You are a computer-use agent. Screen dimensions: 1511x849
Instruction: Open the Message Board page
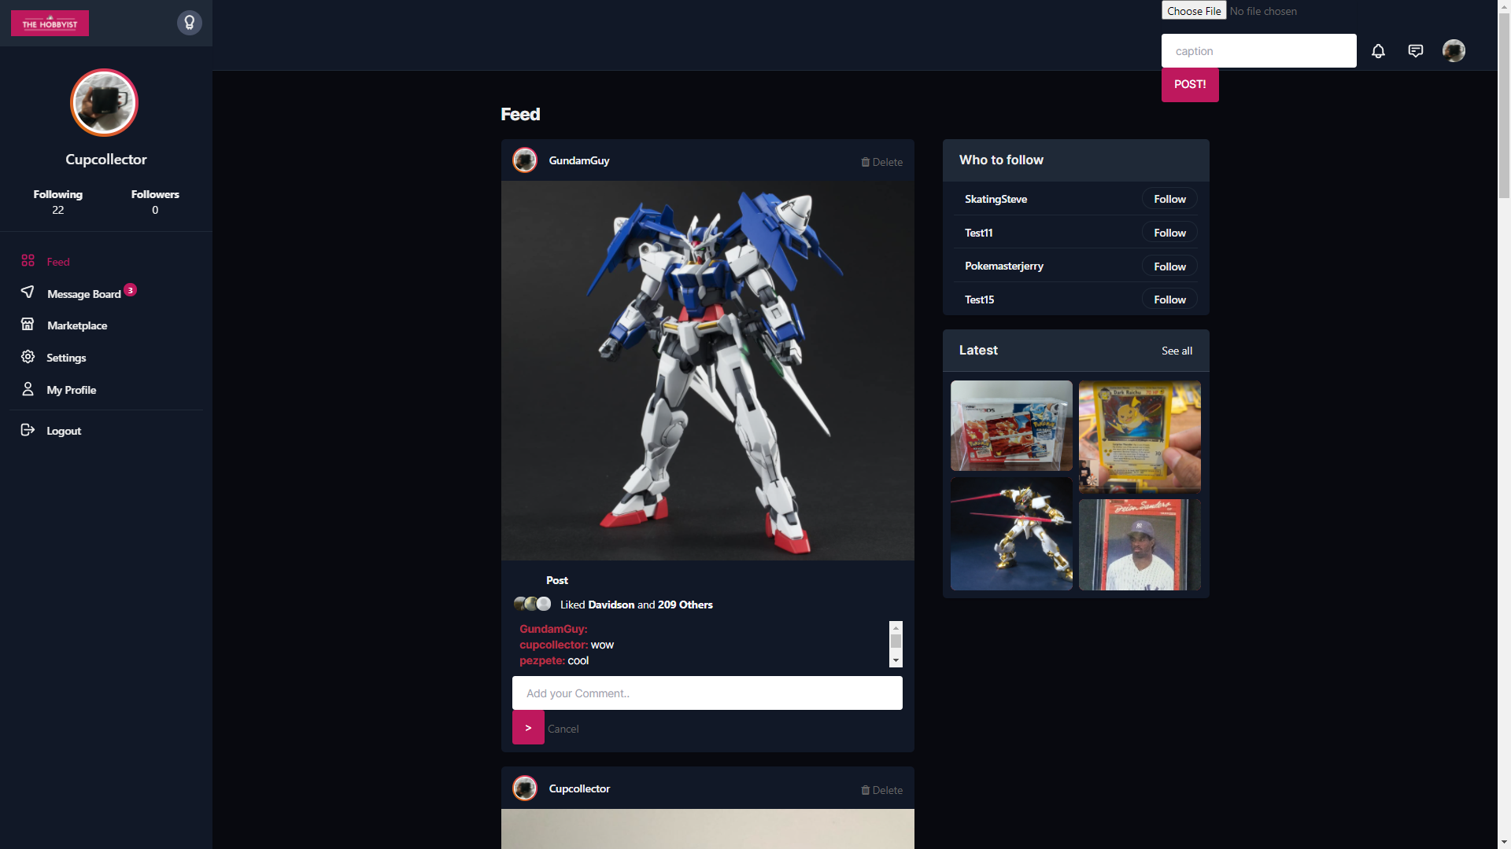(x=84, y=294)
